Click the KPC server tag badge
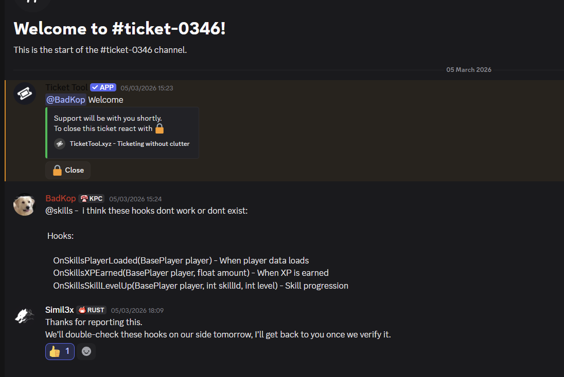Screen dimensions: 564x377 [91, 198]
